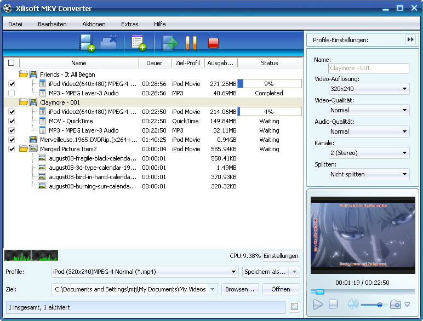Toggle the select-all checkbox in list header
This screenshot has width=423, height=321.
point(12,63)
